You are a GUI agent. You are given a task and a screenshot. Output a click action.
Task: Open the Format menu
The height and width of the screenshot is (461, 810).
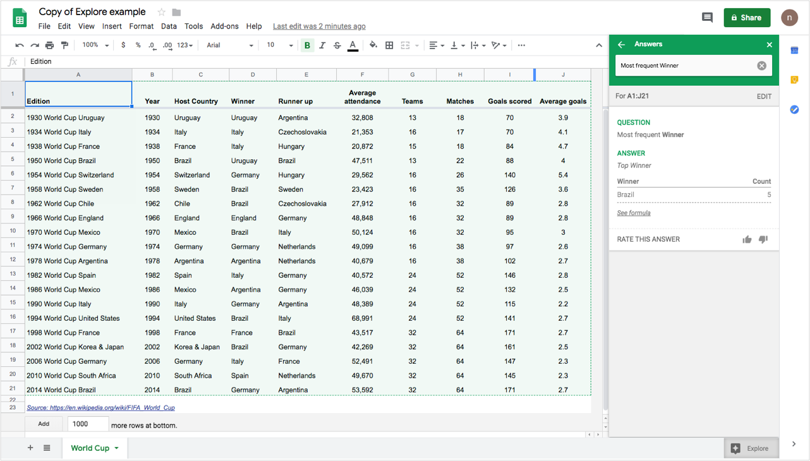pos(141,27)
